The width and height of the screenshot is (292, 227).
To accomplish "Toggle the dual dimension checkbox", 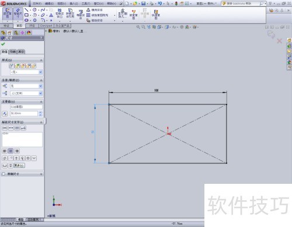I will [x=4, y=174].
